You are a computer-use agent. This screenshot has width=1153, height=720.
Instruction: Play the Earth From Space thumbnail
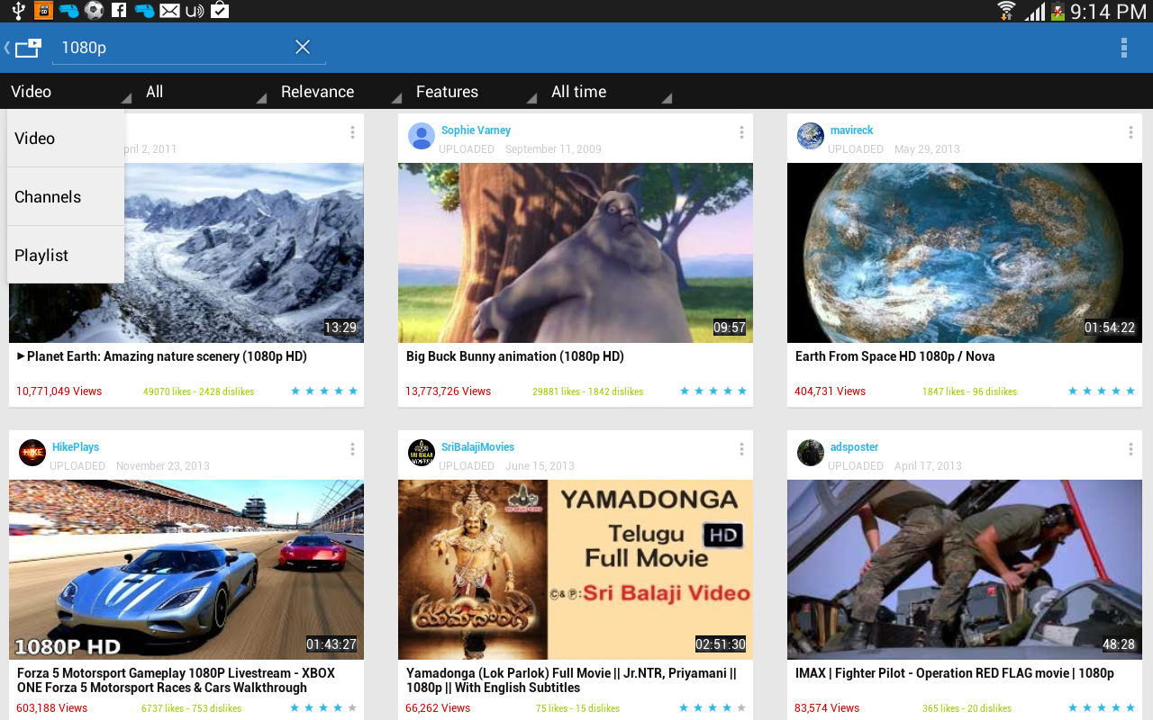tap(965, 253)
